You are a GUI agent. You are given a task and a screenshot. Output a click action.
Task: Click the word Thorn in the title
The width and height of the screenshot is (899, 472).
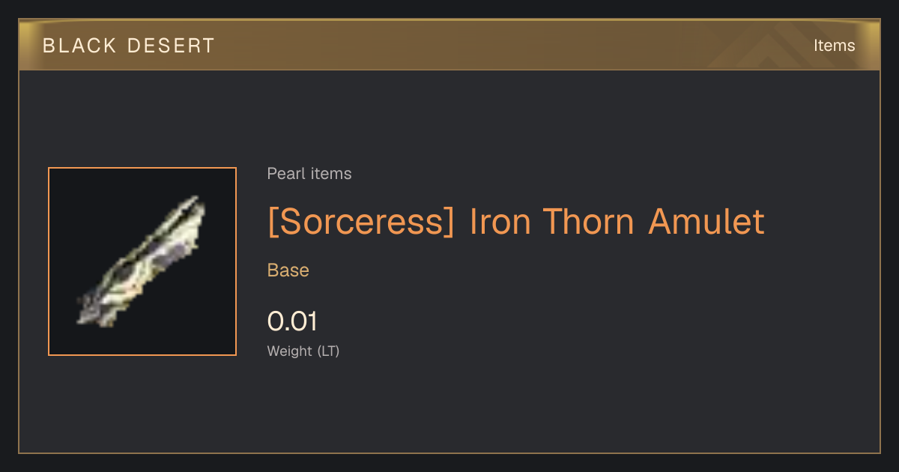(x=590, y=222)
